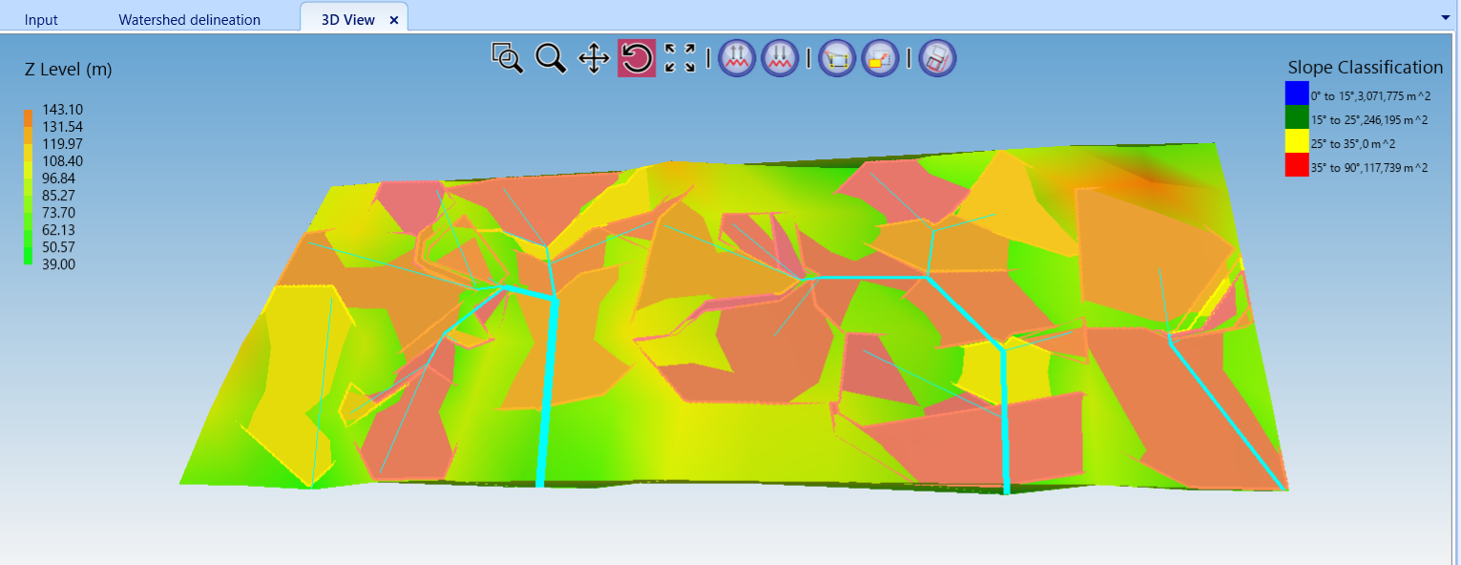
Task: Click the yellow rectangle with red arrow icon
Action: pyautogui.click(x=880, y=58)
